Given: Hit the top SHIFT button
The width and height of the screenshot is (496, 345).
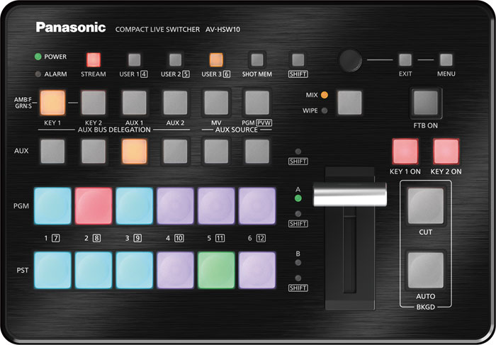Looking at the screenshot, I should (298, 60).
